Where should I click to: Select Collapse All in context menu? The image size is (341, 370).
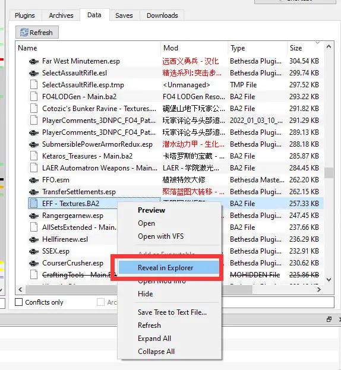169,352
